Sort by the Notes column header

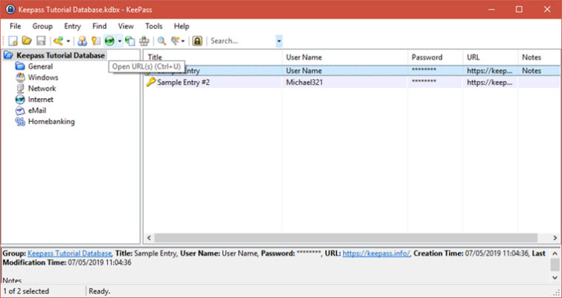click(540, 57)
